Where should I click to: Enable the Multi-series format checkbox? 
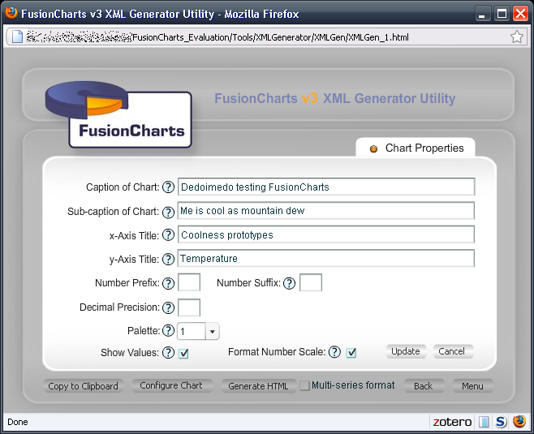point(305,386)
